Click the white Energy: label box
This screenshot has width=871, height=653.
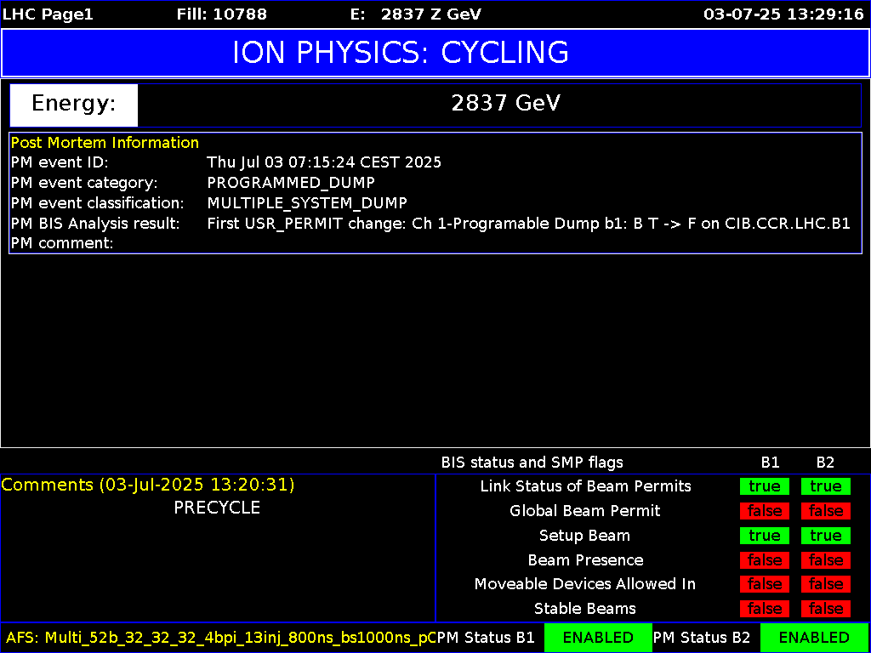74,105
